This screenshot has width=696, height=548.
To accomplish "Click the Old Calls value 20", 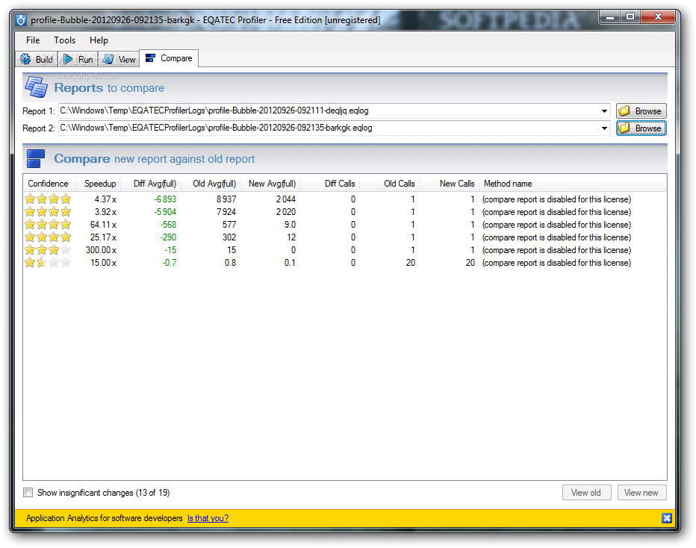I will 411,263.
